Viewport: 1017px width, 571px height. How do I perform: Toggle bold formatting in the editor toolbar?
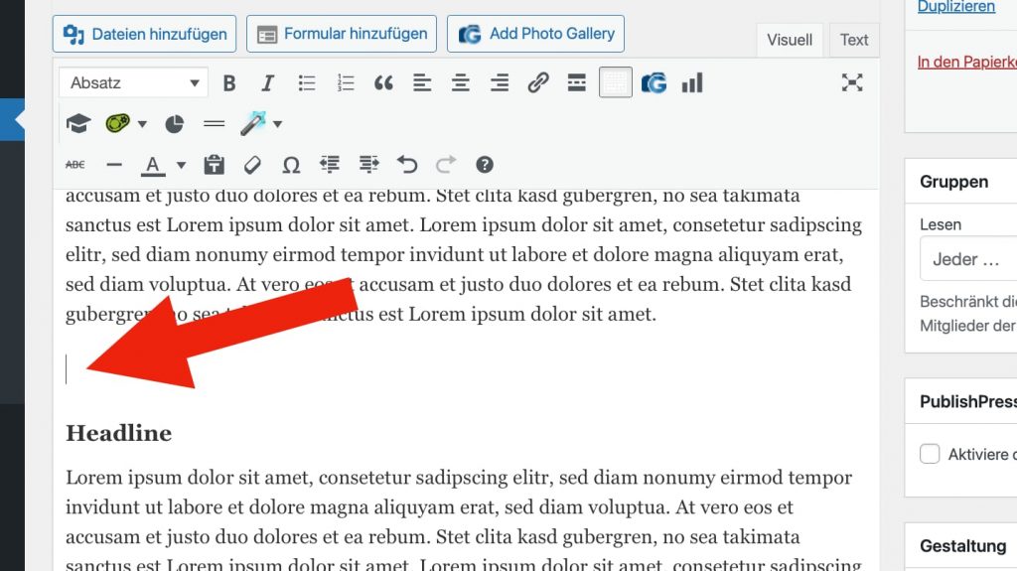pos(229,83)
